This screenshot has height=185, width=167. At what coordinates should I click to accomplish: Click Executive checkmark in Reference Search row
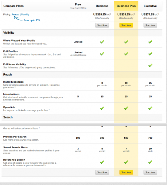(150, 162)
